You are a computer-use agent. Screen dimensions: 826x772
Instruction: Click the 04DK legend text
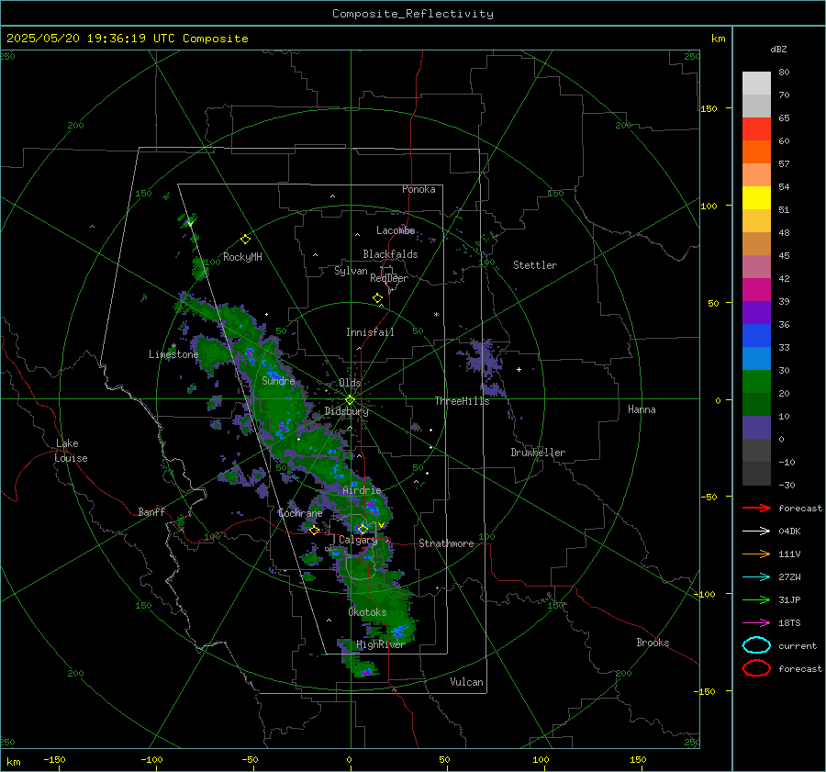(789, 531)
